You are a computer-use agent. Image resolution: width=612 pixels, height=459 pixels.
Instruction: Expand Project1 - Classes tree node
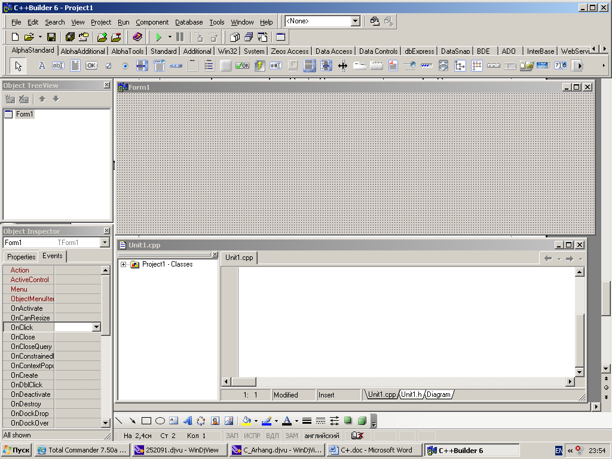tap(123, 265)
